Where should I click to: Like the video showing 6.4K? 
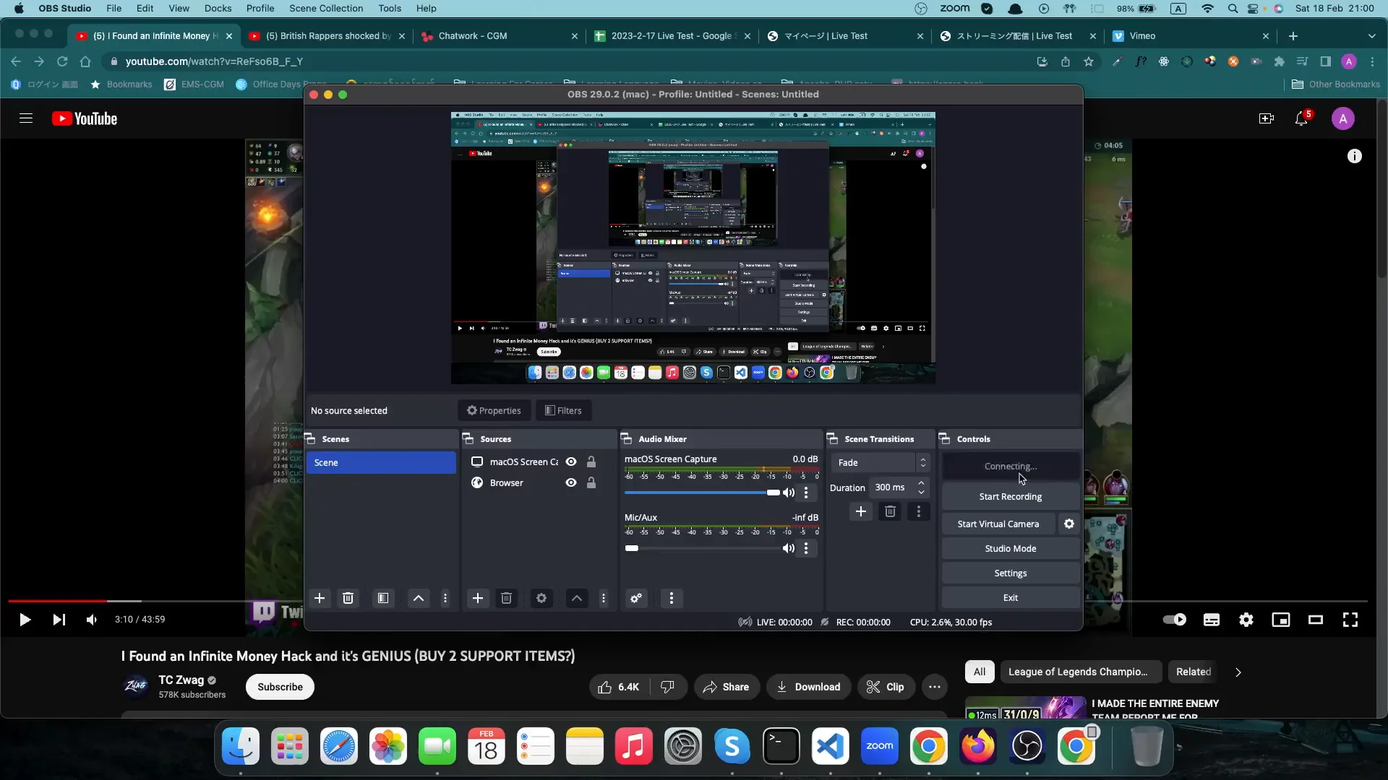point(619,687)
